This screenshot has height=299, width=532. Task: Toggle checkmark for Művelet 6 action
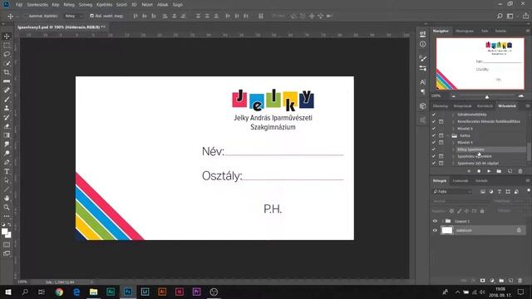click(x=434, y=129)
